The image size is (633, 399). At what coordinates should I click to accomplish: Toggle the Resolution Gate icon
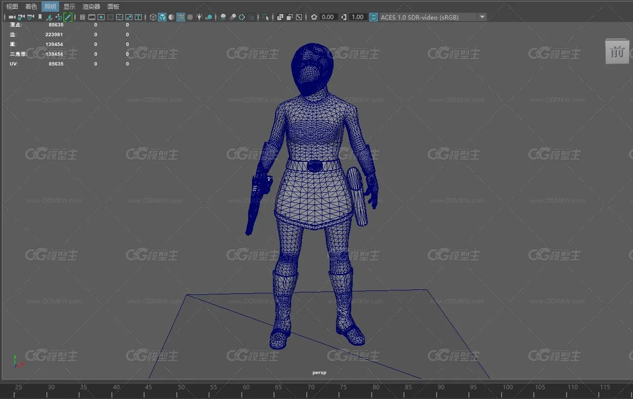[101, 17]
